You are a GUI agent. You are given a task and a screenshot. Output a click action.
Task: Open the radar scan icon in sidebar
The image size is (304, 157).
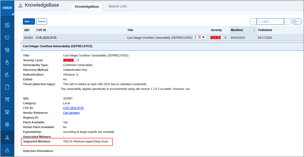(7, 75)
